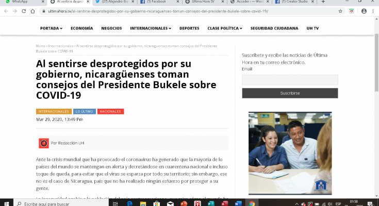The image size is (379, 206).
Task: Open the Windows Start menu
Action: click(x=7, y=203)
